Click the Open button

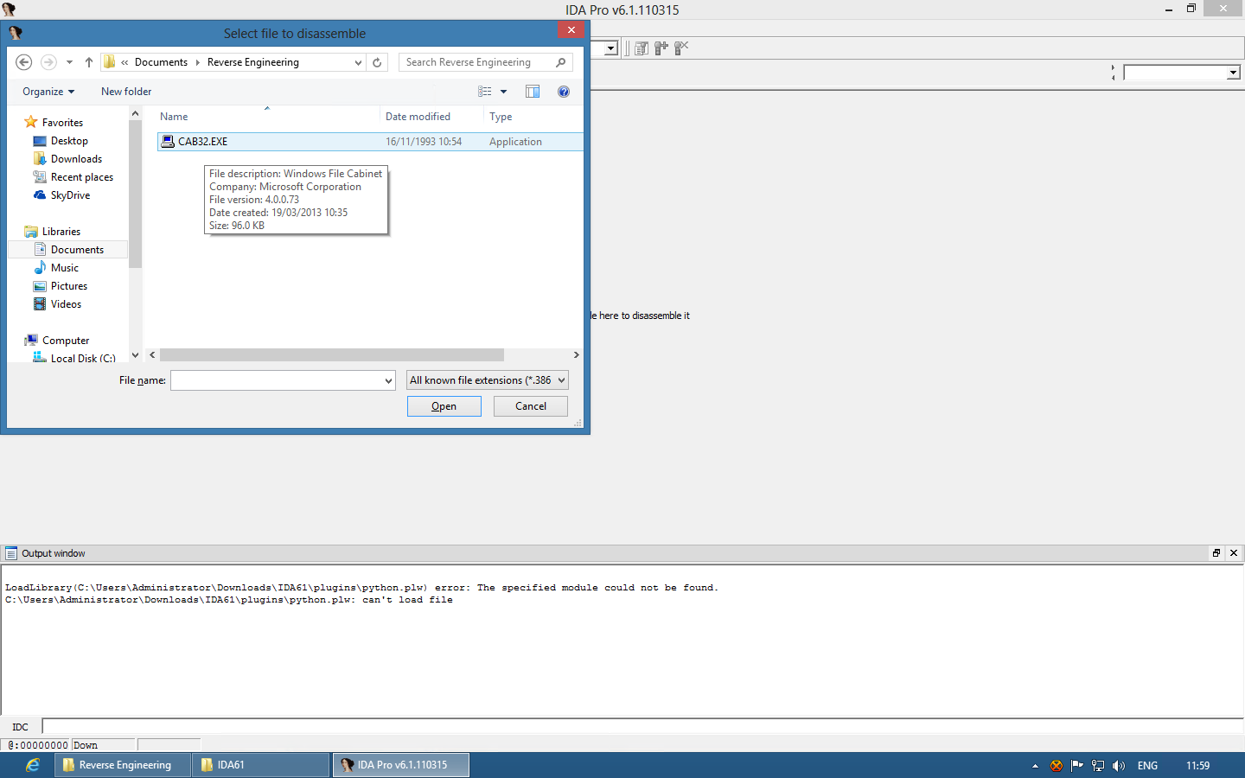coord(444,406)
